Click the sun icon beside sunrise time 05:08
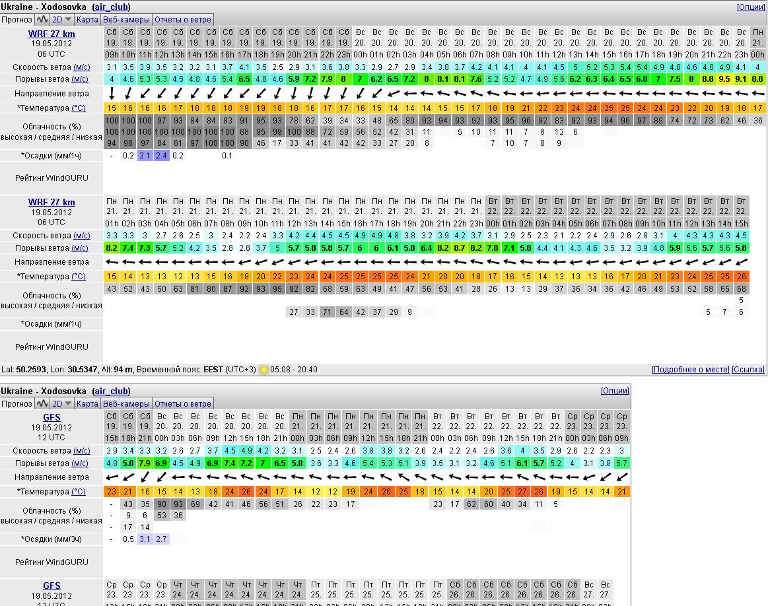The image size is (768, 606). [x=263, y=370]
